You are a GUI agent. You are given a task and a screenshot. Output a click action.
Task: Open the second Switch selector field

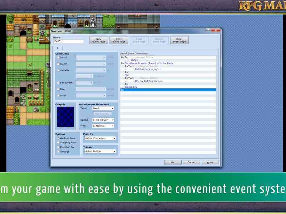point(91,64)
